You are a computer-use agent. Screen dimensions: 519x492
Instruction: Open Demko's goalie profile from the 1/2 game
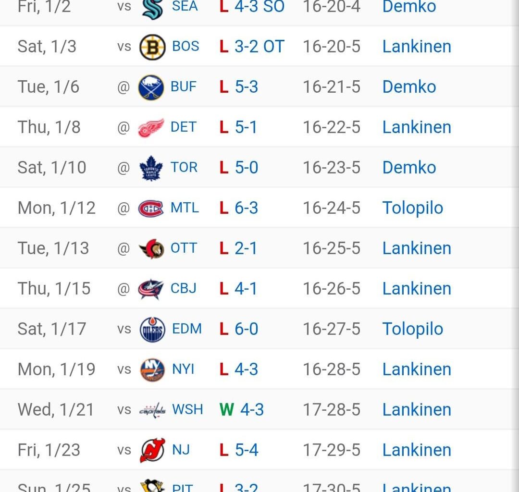[409, 7]
